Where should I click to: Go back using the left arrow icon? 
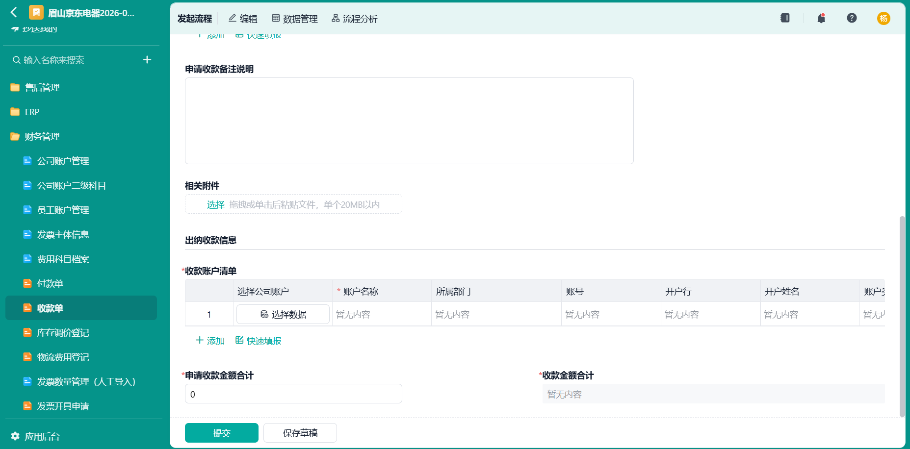click(x=14, y=12)
